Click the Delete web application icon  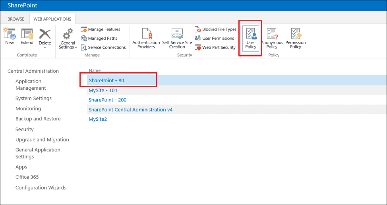click(45, 33)
